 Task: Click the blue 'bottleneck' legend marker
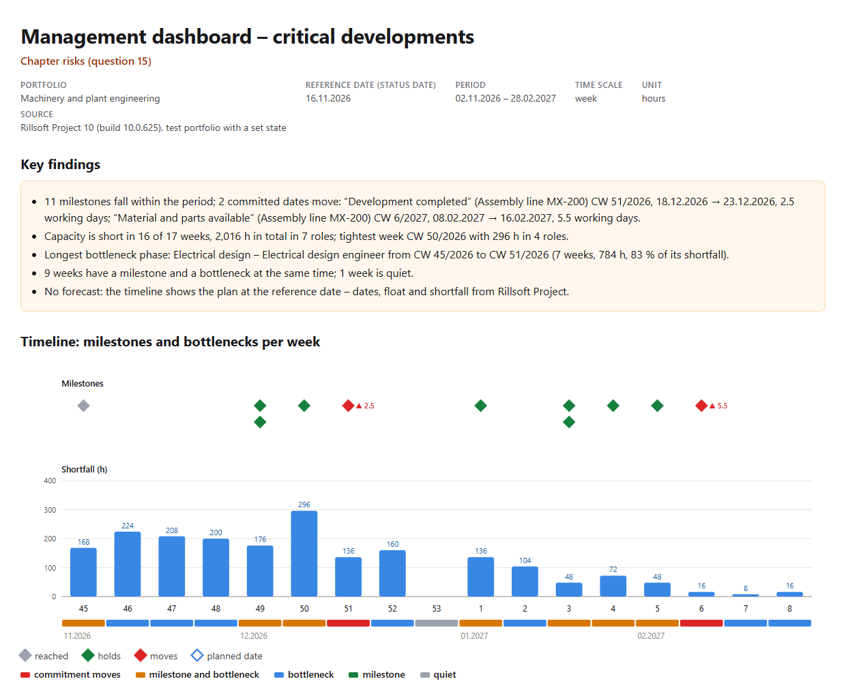[279, 675]
